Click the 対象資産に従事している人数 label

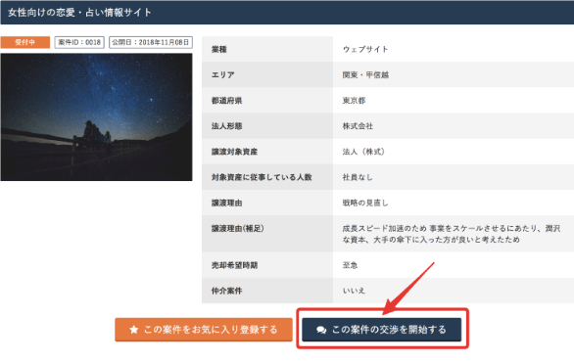click(x=262, y=177)
